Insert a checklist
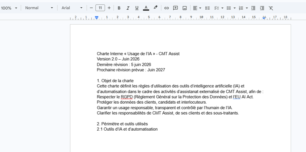 (216, 8)
